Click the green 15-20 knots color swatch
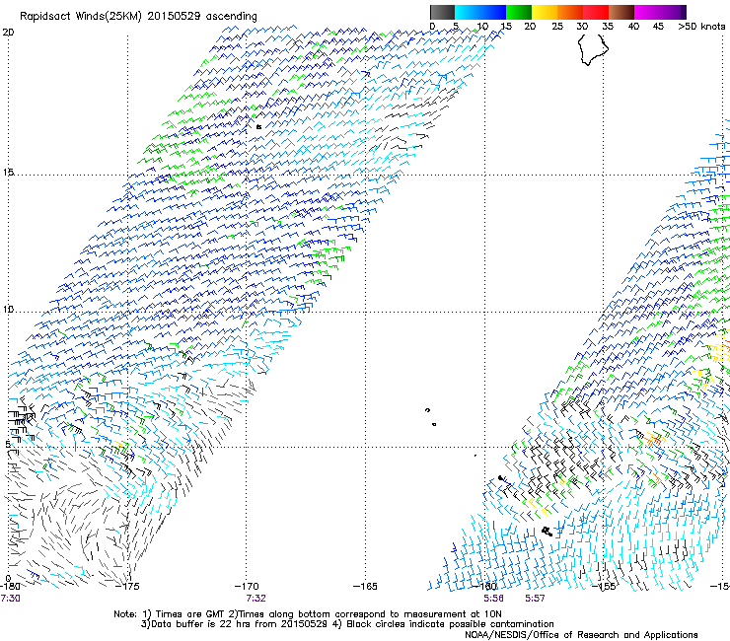Screen dimensions: 730x641 (x=519, y=12)
